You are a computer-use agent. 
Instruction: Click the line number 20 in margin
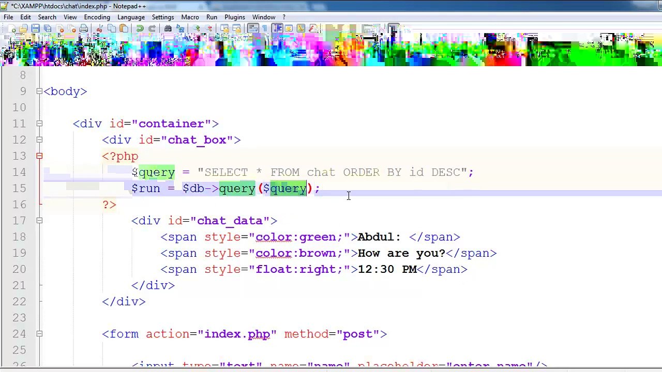[x=19, y=269]
